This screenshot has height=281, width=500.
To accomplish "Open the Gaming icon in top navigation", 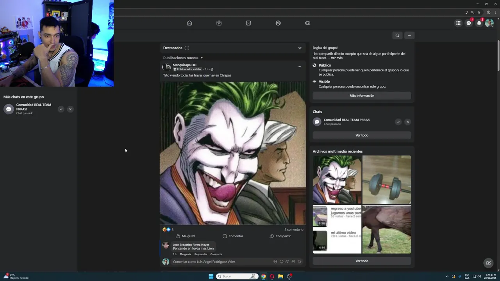I will [x=307, y=23].
